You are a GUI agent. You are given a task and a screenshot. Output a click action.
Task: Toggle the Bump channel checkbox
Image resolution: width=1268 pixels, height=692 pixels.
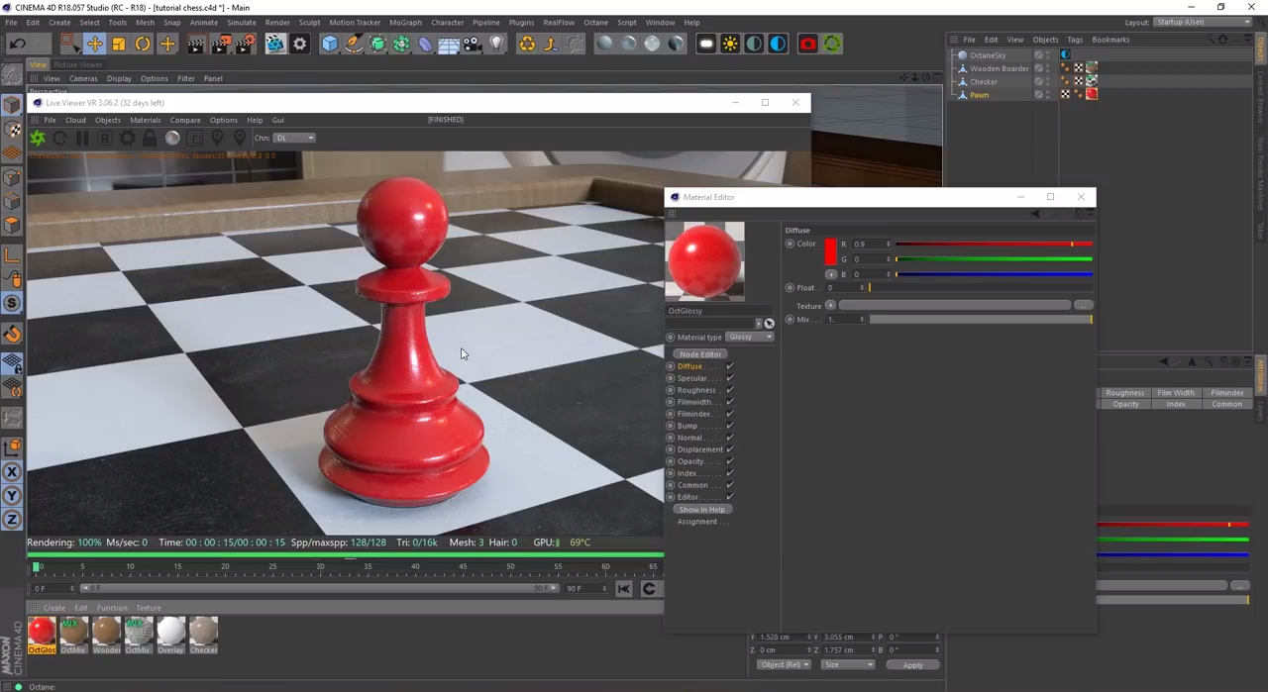(x=730, y=426)
